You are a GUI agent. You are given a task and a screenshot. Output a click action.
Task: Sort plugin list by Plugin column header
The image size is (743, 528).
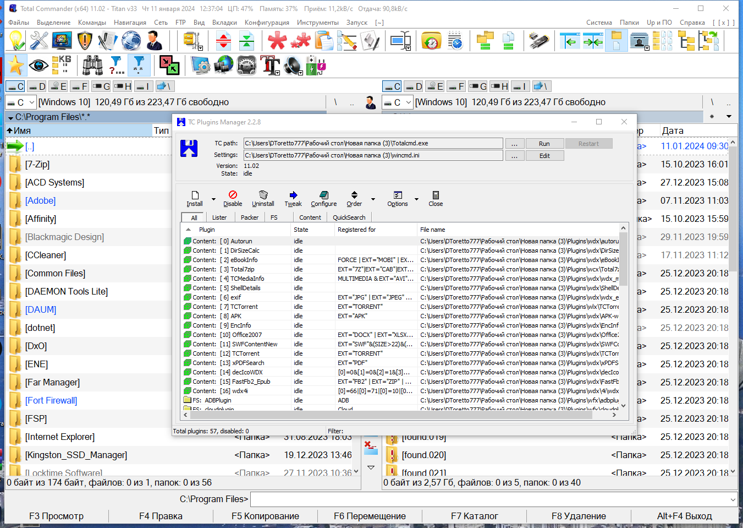coord(236,230)
